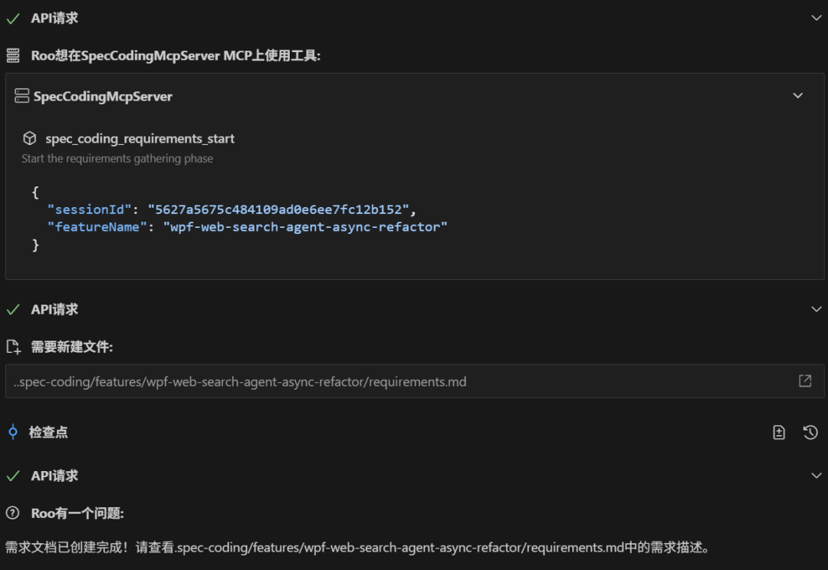Click the cube icon beside spec_coding_requirements_start
Viewport: 828px width, 570px height.
pos(29,138)
